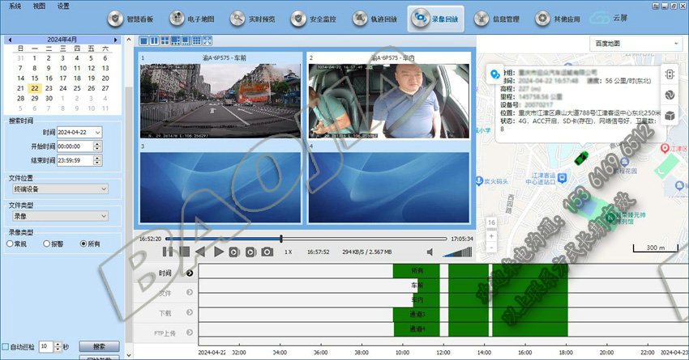This screenshot has width=689, height=360.
Task: Switch to the 轨迹回放 tab
Action: pyautogui.click(x=373, y=18)
